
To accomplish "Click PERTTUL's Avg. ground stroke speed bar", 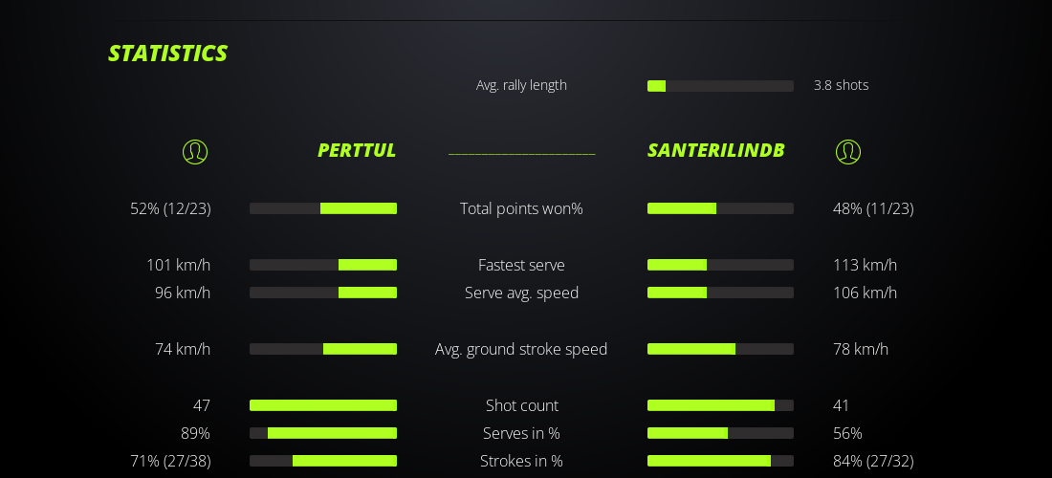I will tap(323, 349).
